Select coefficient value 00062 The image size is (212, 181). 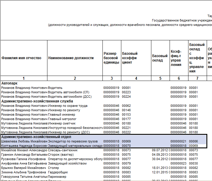tap(126, 106)
